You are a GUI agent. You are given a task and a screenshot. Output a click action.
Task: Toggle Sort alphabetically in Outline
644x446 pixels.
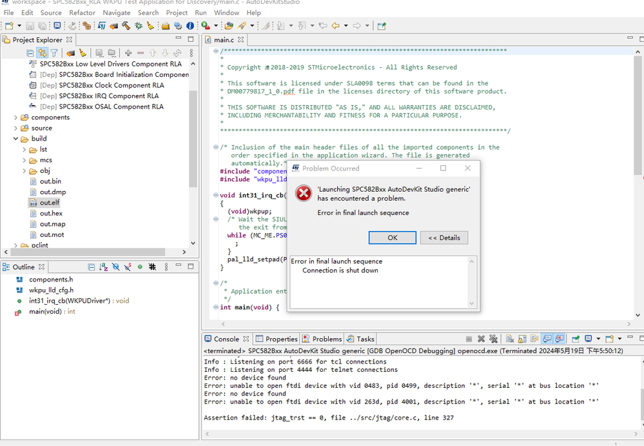pyautogui.click(x=104, y=267)
